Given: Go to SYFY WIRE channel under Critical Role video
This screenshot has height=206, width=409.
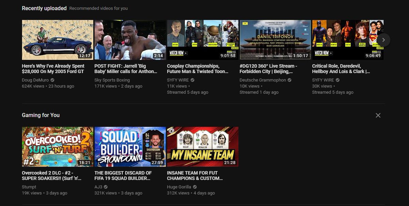Looking at the screenshot, I should point(324,80).
